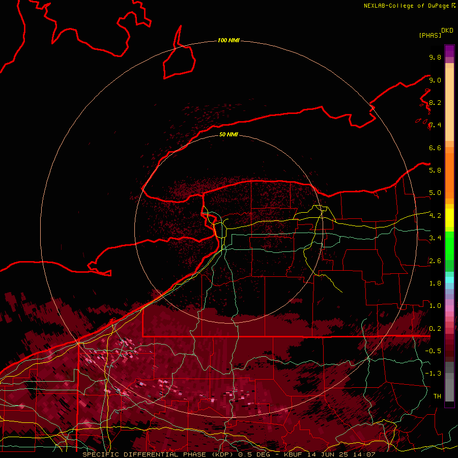Select the 2.6 scale value

tap(435, 261)
